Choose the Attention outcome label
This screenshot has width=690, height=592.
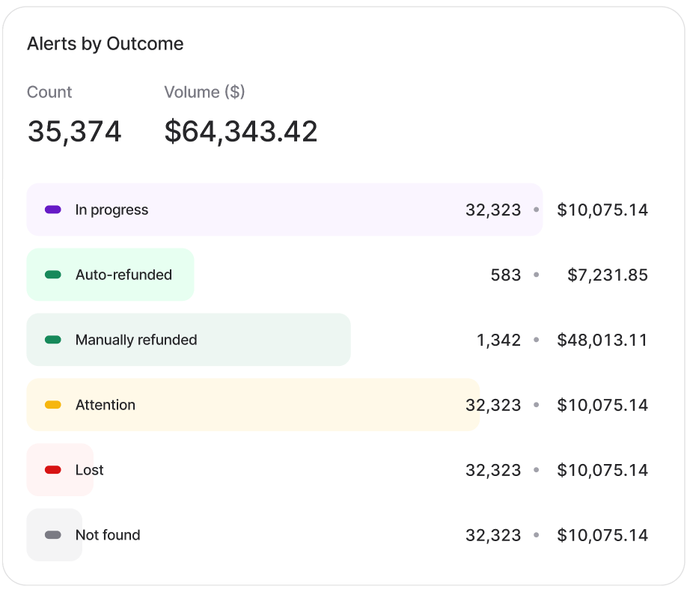coord(106,405)
